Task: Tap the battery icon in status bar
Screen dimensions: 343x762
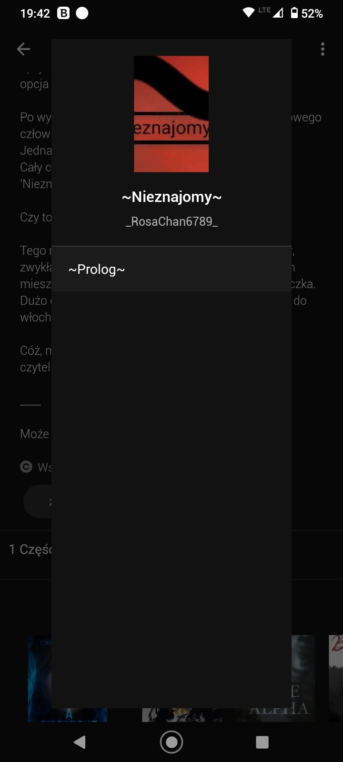Action: click(x=294, y=13)
